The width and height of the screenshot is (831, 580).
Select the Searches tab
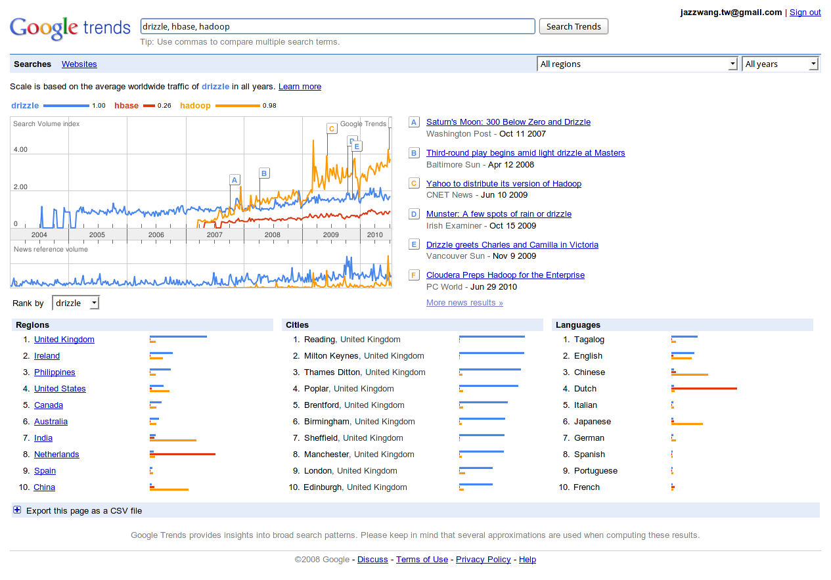coord(32,64)
